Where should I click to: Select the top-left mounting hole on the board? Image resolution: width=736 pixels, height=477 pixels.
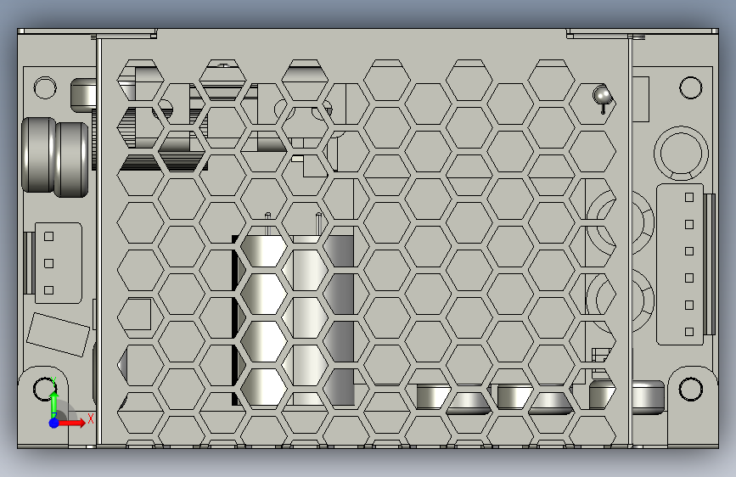click(45, 87)
